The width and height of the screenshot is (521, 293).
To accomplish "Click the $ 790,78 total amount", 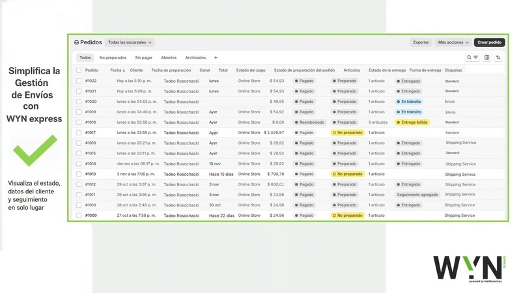I will (x=275, y=174).
